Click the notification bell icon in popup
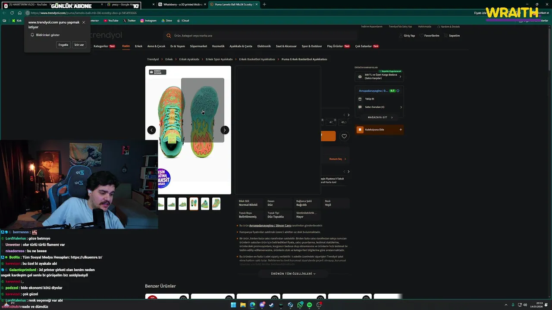Image resolution: width=552 pixels, height=310 pixels. pyautogui.click(x=32, y=35)
